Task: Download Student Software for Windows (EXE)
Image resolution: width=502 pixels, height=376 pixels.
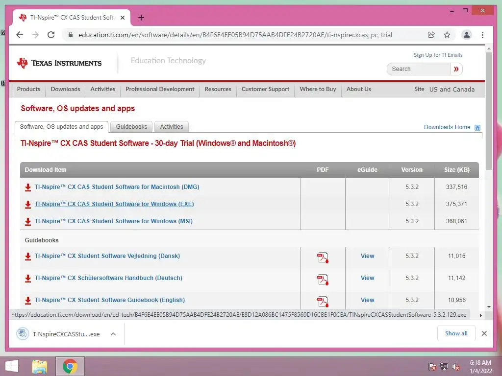Action: 114,204
